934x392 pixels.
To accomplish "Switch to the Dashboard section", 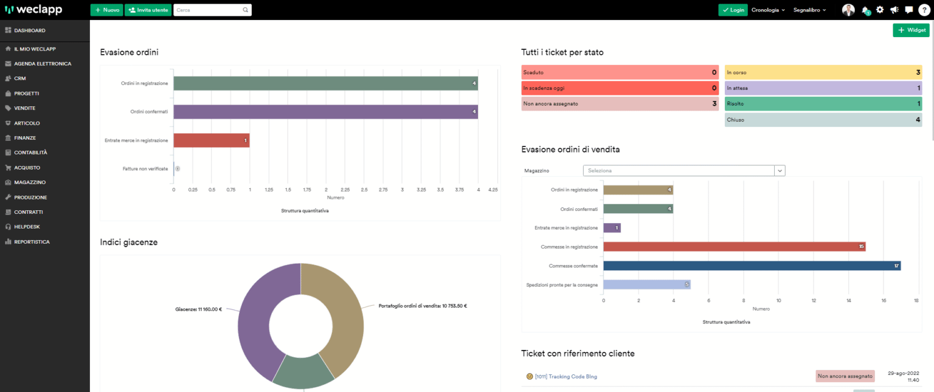I will [29, 30].
